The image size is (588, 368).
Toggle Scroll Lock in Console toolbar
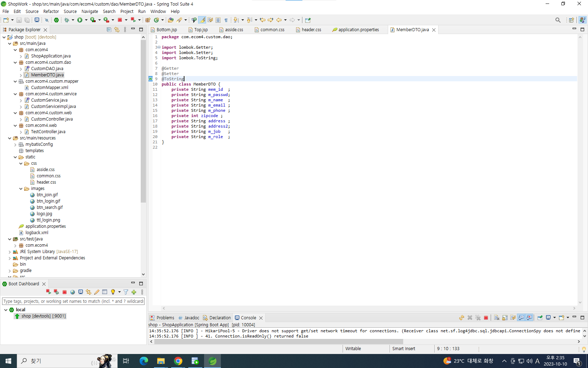tap(505, 318)
